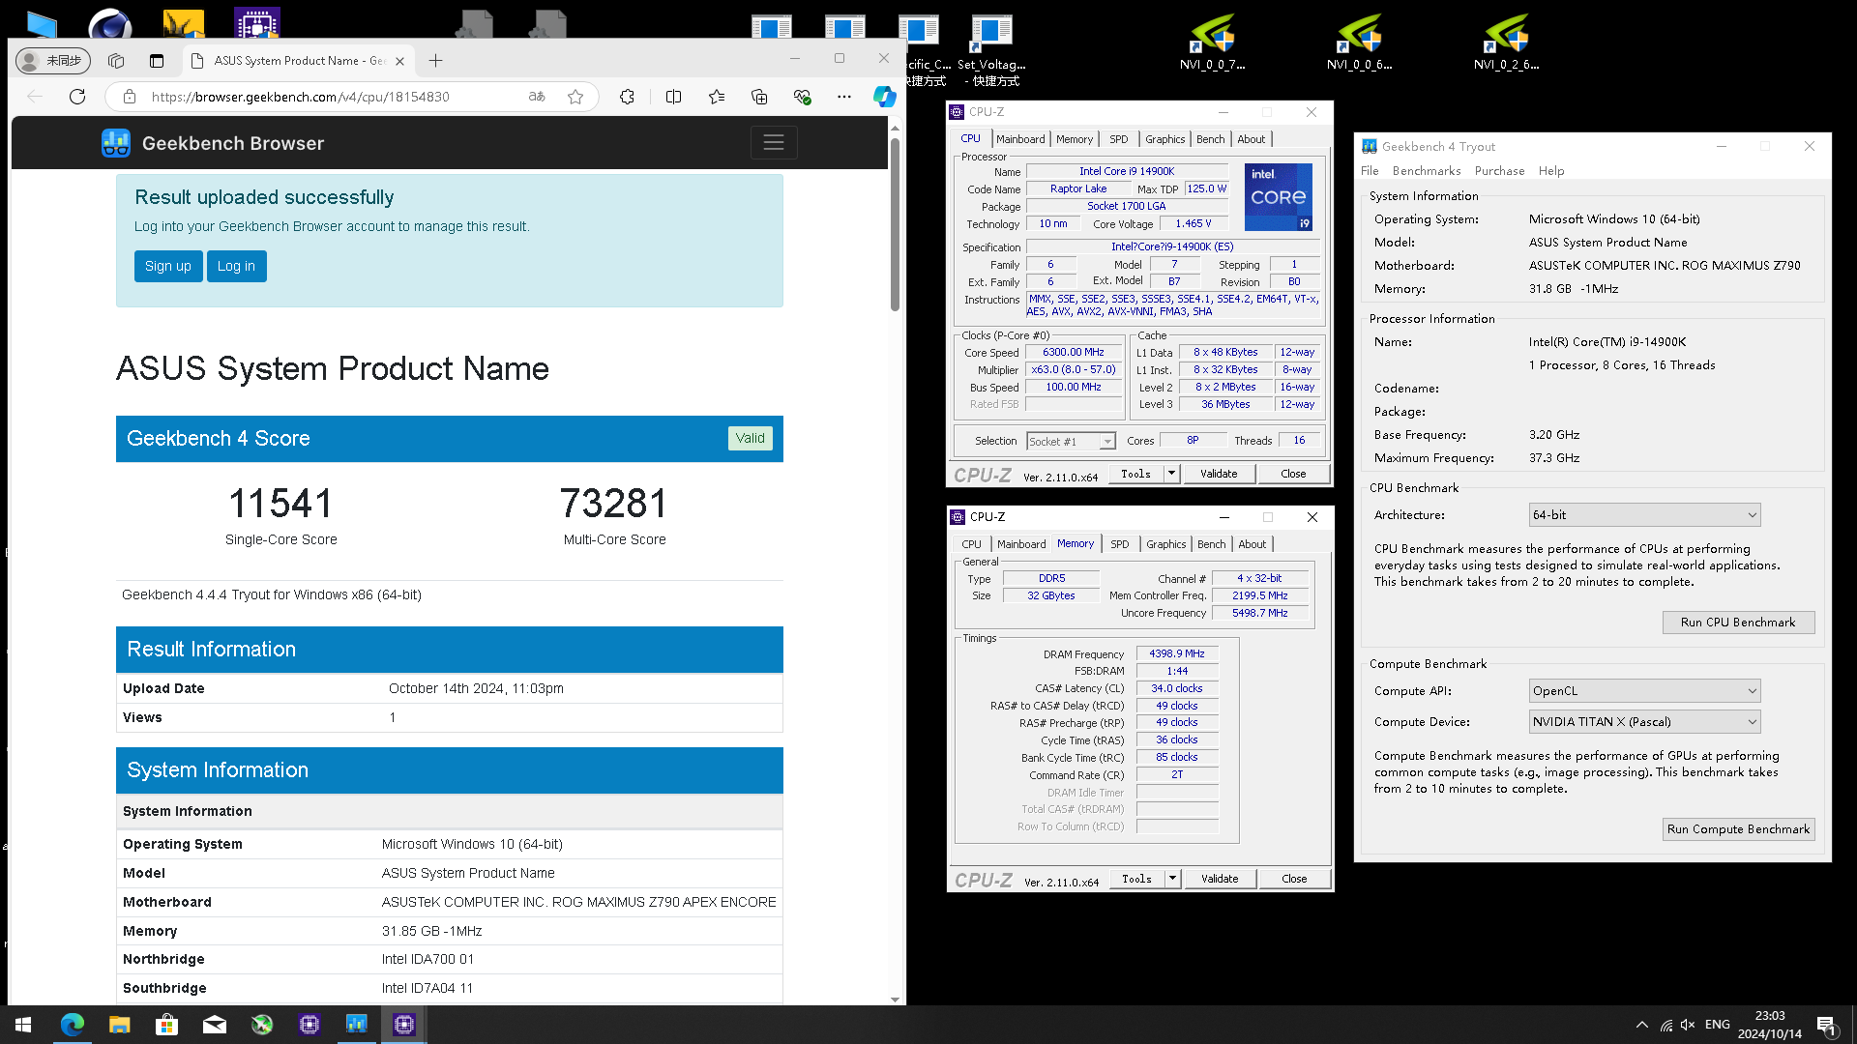This screenshot has width=1857, height=1044.
Task: Click the browser address bar URL
Action: (300, 97)
